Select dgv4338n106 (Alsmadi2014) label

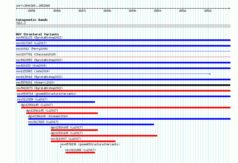point(48,116)
